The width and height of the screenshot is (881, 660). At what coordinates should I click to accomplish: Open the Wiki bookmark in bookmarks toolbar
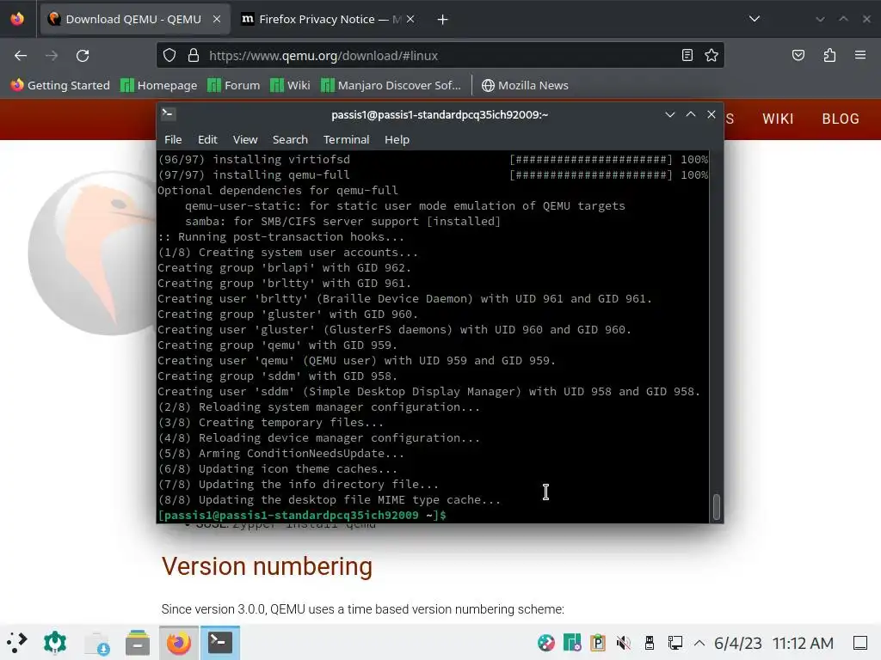click(290, 85)
